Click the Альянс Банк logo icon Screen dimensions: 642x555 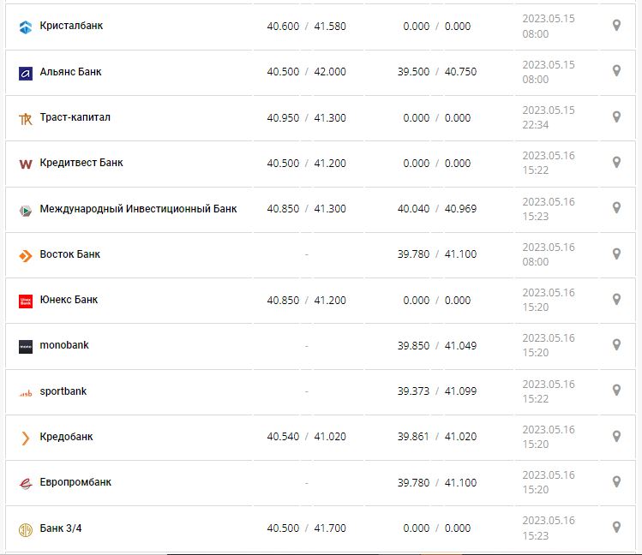[x=25, y=73]
